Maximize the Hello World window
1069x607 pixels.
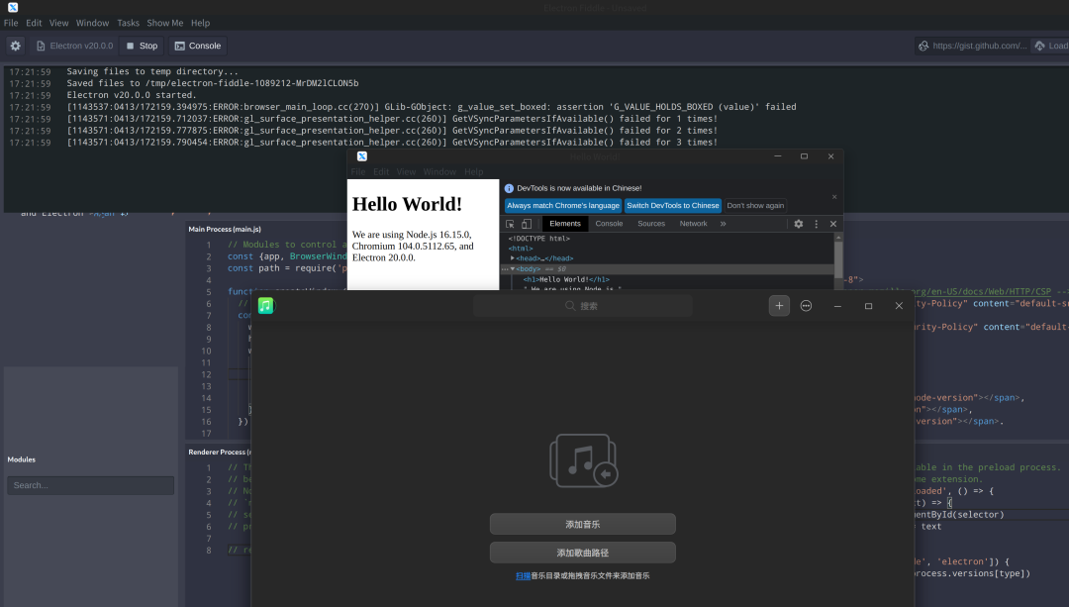click(x=804, y=156)
